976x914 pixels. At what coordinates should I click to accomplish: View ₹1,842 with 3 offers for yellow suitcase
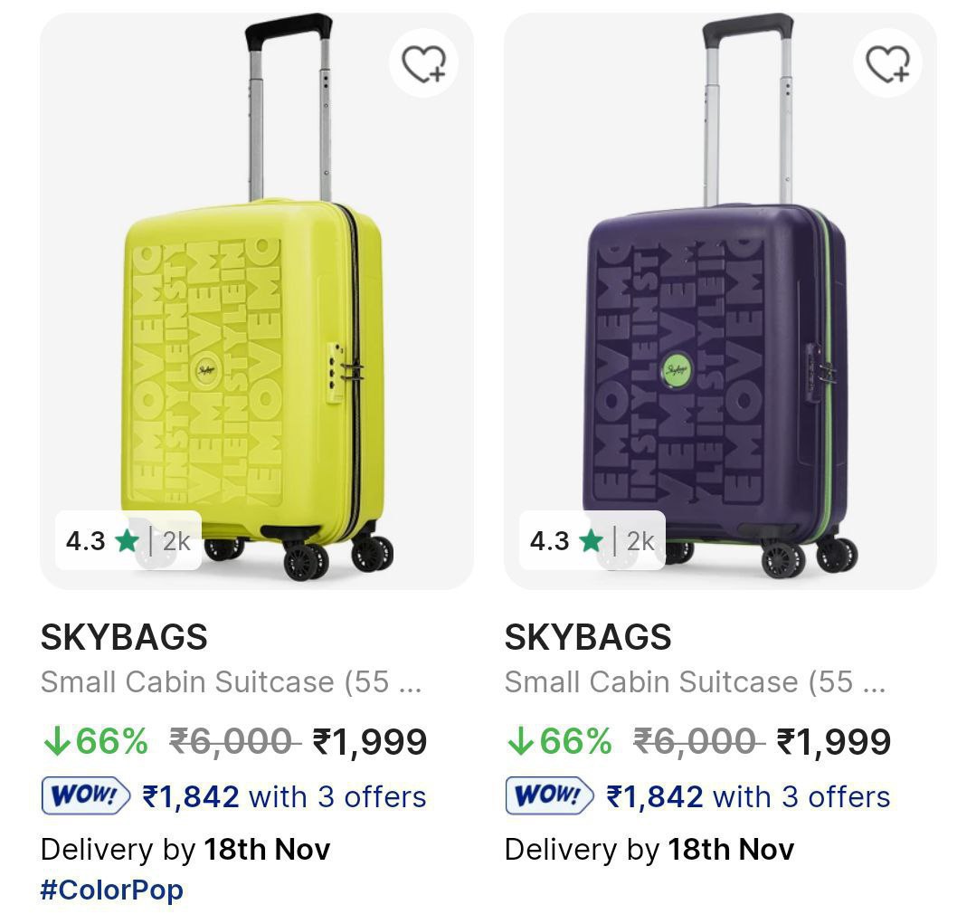(x=285, y=796)
